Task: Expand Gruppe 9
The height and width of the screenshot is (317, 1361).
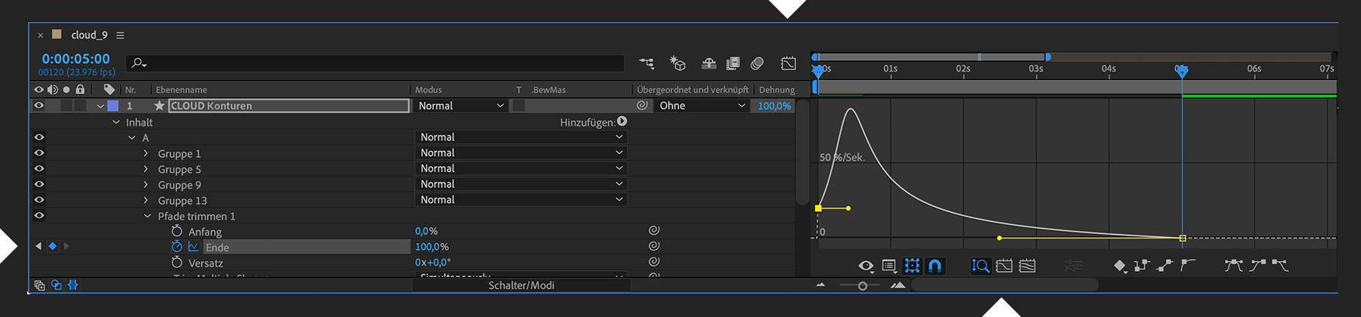Action: click(x=146, y=185)
